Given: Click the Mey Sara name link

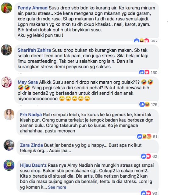Looking at the screenshot, I should [x=28, y=82].
